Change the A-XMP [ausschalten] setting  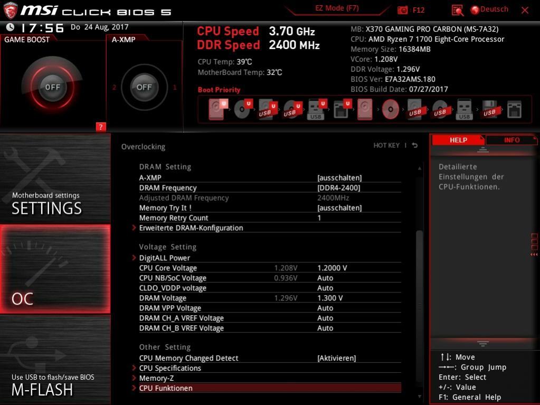tap(339, 178)
